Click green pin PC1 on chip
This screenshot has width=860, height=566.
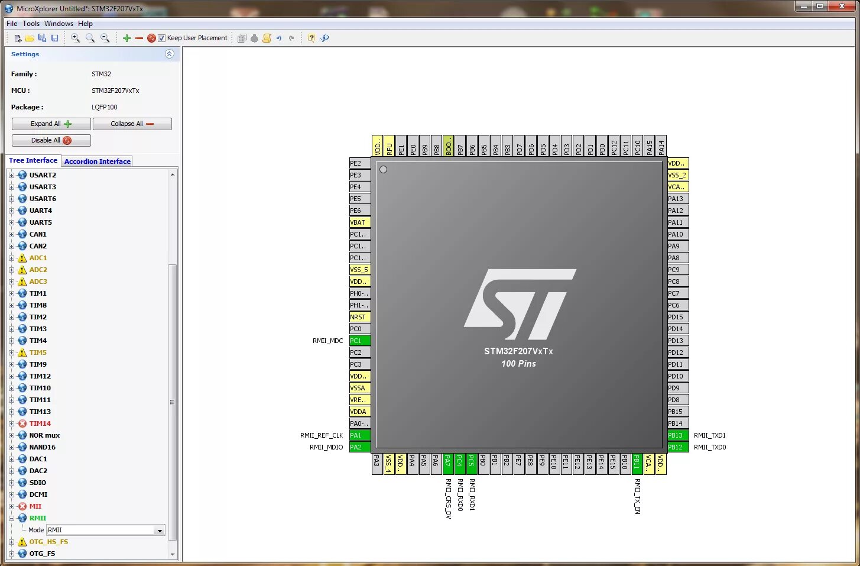[360, 341]
